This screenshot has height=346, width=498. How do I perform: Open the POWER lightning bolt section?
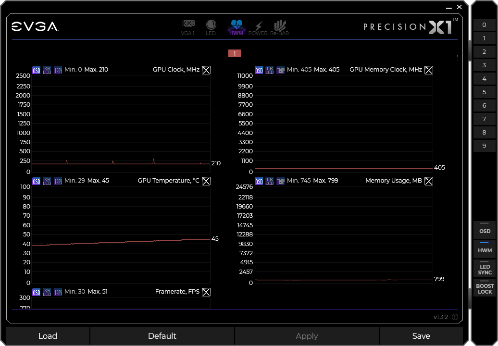point(258,27)
